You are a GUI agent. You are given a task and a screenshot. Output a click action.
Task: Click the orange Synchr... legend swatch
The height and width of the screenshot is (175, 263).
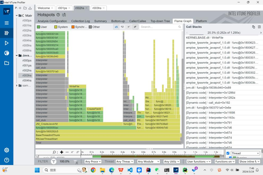[73, 27]
